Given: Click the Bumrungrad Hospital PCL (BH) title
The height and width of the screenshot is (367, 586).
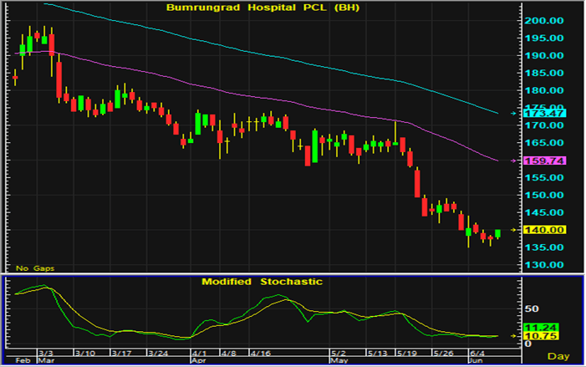Looking at the screenshot, I should pyautogui.click(x=262, y=8).
